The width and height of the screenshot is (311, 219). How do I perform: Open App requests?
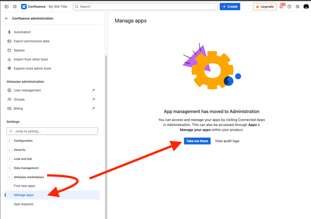24,204
